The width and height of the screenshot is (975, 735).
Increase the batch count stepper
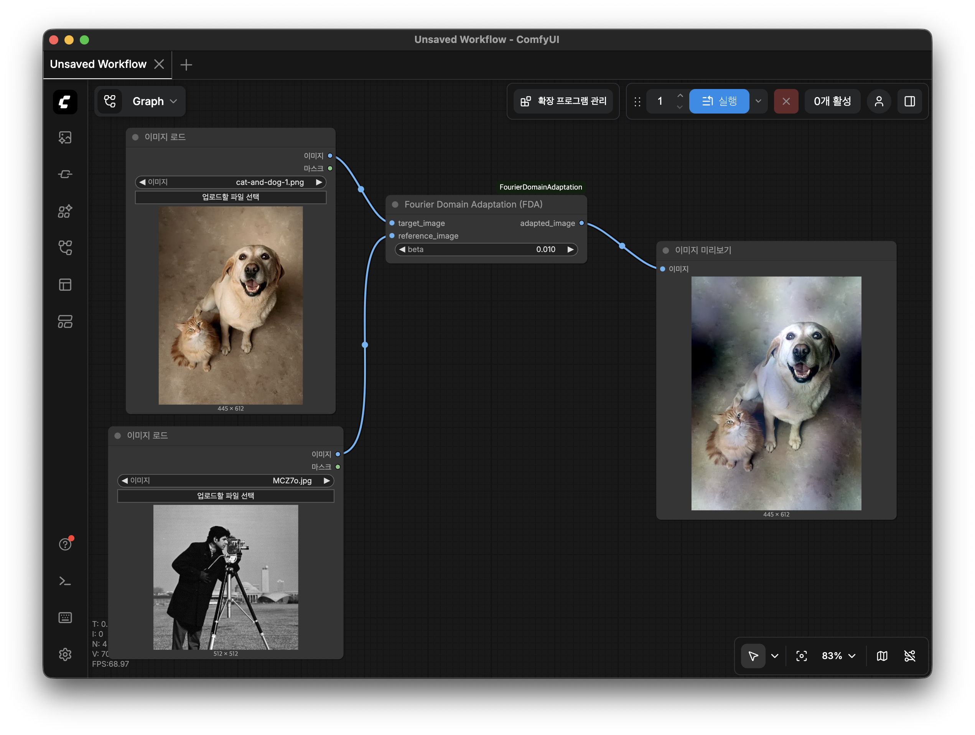680,96
